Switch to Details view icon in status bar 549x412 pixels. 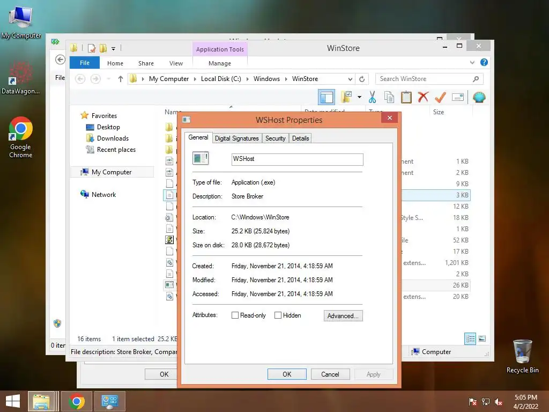470,339
